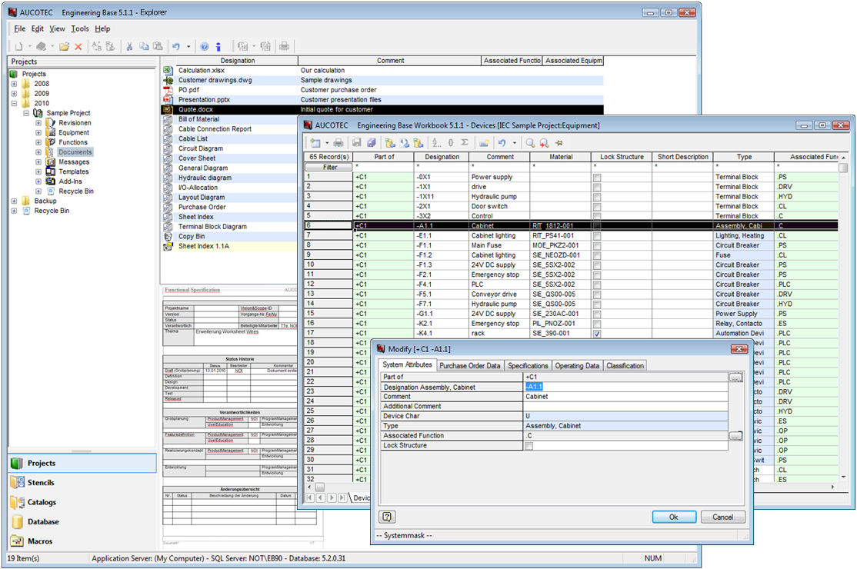Viewport: 857px width, 569px height.
Task: Click the red delete X icon in Explorer toolbar
Action: point(78,47)
